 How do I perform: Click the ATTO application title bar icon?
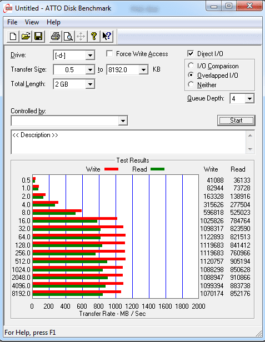pyautogui.click(x=8, y=8)
